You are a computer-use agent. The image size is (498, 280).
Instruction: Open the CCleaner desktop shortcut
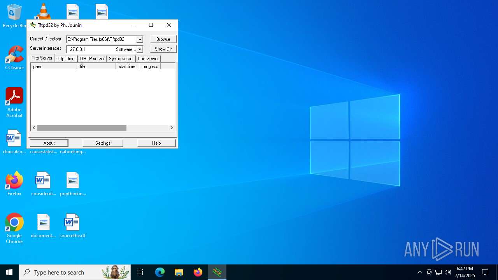point(14,58)
